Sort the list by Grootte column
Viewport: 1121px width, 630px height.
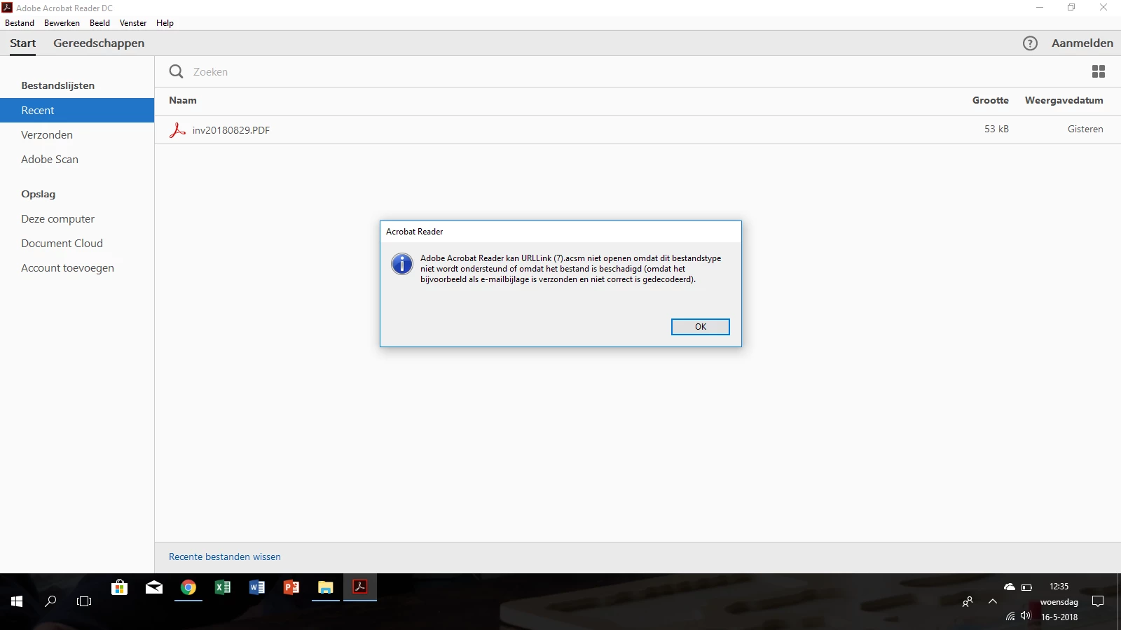(x=990, y=101)
